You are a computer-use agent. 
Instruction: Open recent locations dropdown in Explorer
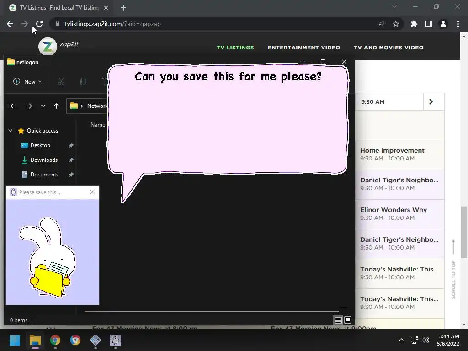(43, 106)
